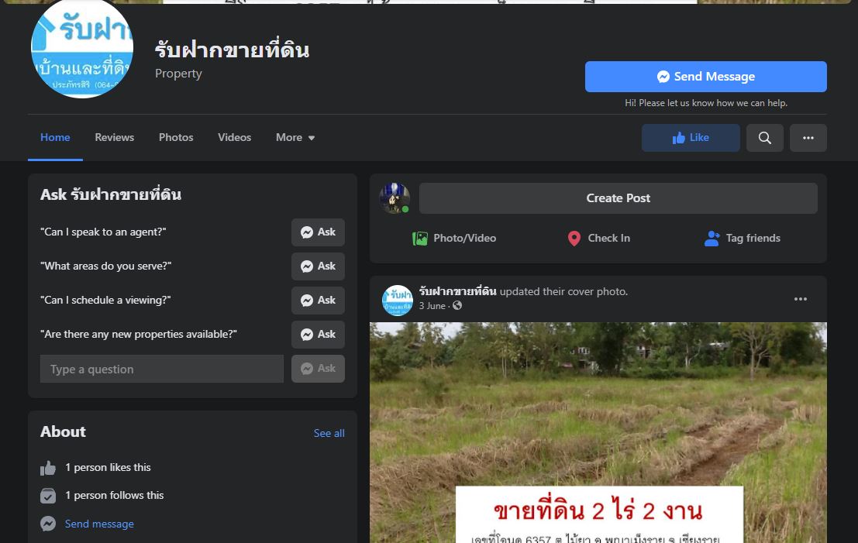Click Send message link in About

tap(99, 524)
